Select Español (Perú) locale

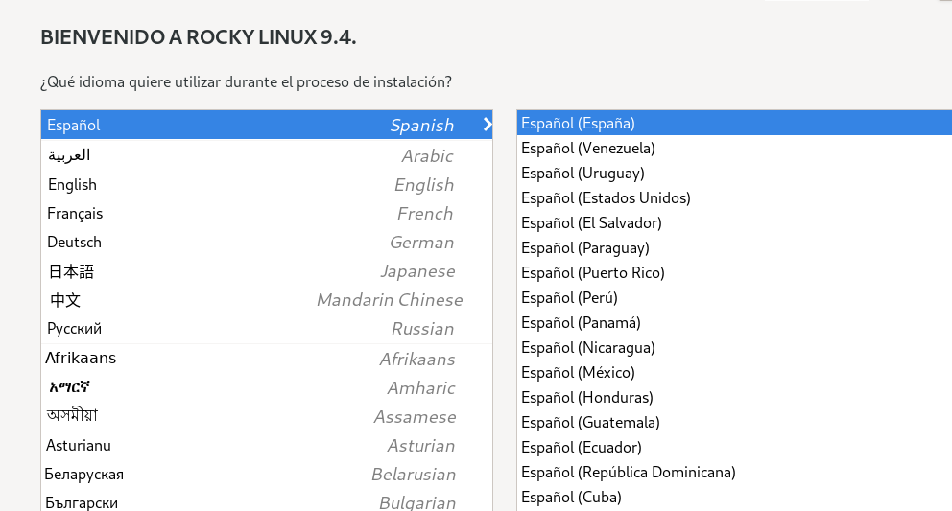point(735,297)
